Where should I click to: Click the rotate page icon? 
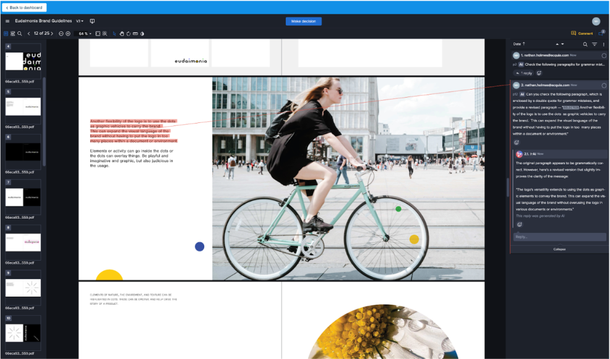point(128,33)
